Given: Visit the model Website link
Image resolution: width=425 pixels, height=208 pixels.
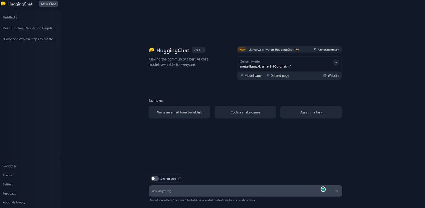Looking at the screenshot, I should 333,75.
